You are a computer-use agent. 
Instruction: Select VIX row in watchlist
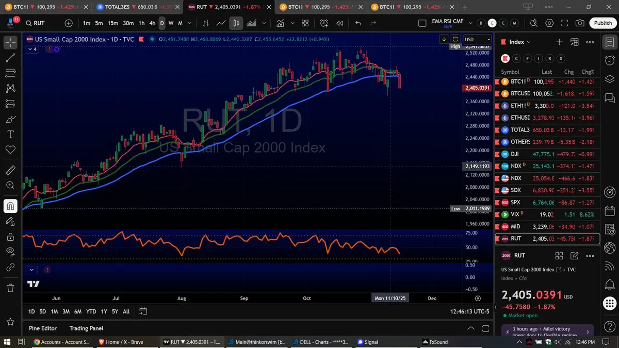(547, 214)
